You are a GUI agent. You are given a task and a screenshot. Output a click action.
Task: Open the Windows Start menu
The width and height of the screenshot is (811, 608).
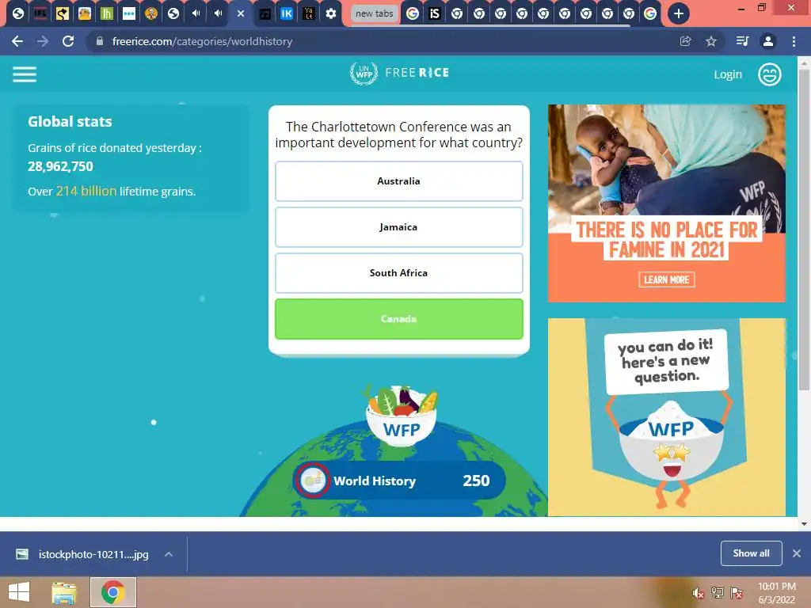[19, 592]
